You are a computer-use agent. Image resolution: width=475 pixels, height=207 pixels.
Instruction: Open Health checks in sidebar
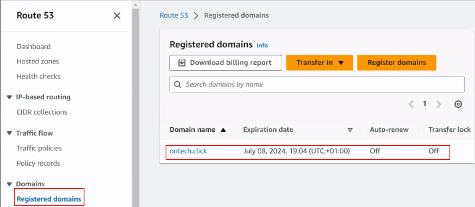coord(38,76)
